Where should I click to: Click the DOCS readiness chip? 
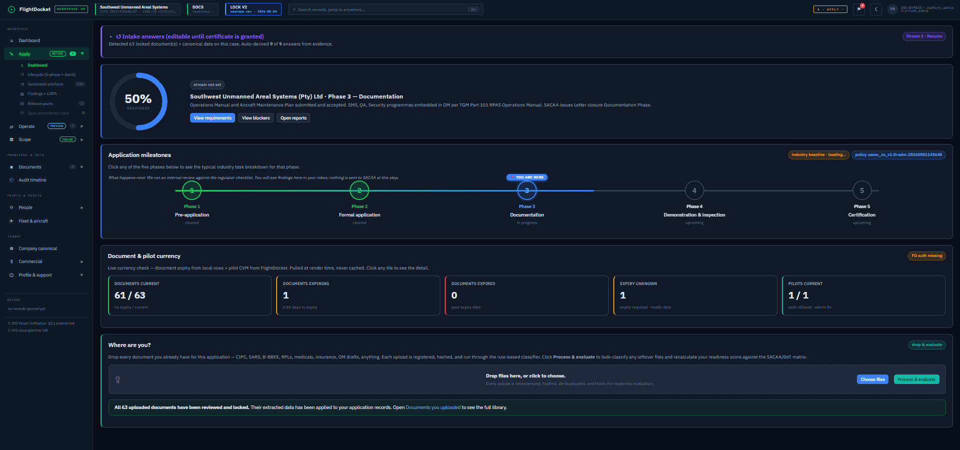tap(203, 9)
